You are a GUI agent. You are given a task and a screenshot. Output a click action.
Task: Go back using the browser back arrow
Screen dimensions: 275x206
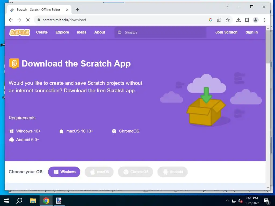(11, 20)
